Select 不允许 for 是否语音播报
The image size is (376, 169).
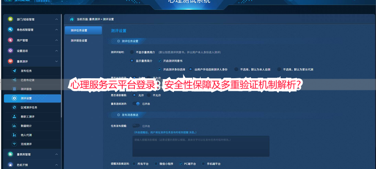coord(149,95)
